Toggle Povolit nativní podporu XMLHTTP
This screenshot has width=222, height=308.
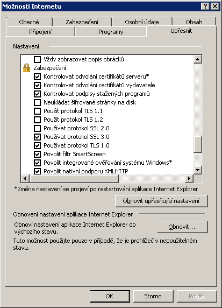click(37, 171)
